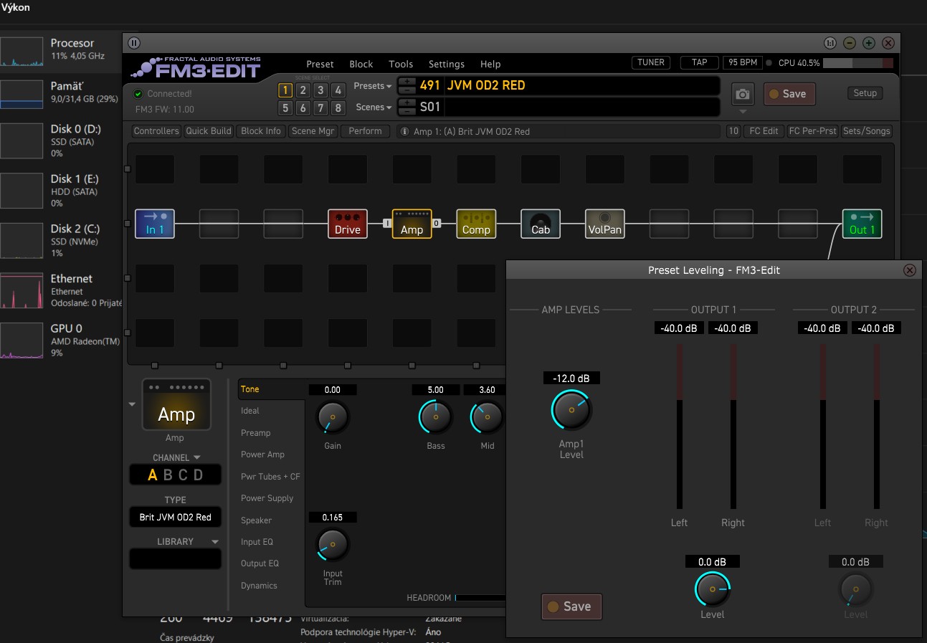The height and width of the screenshot is (643, 927).
Task: Click the TUNER button
Action: 651,62
